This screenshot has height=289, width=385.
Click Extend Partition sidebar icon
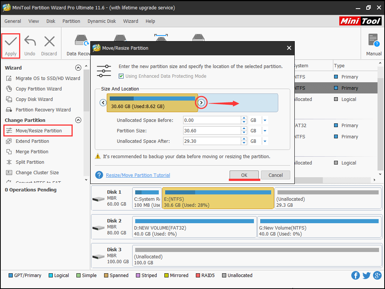9,141
